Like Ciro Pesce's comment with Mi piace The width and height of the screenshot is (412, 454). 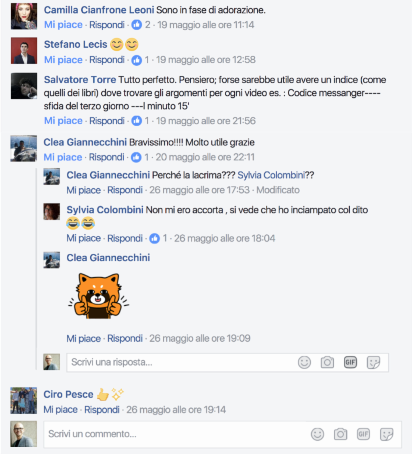(61, 410)
